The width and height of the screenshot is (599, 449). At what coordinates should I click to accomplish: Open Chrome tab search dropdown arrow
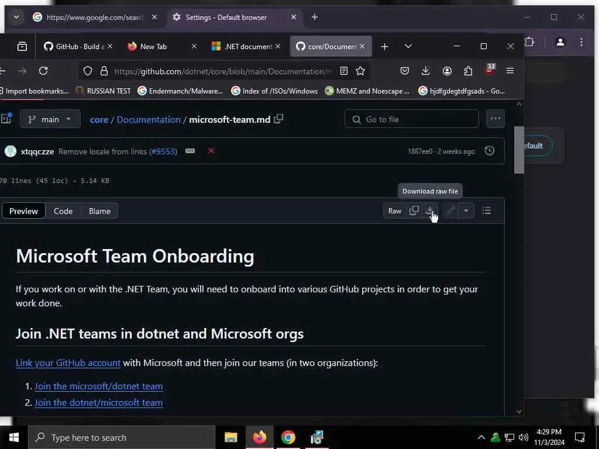point(16,17)
